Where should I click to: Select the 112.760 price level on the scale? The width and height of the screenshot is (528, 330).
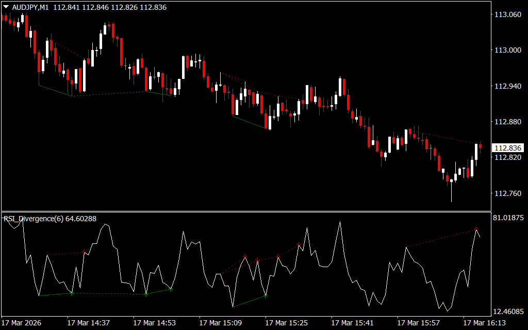[508, 194]
